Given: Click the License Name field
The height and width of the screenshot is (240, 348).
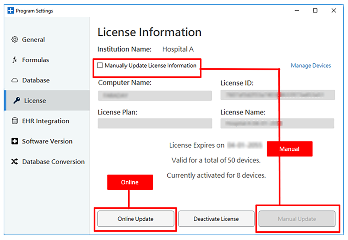Looking at the screenshot, I should (x=278, y=123).
